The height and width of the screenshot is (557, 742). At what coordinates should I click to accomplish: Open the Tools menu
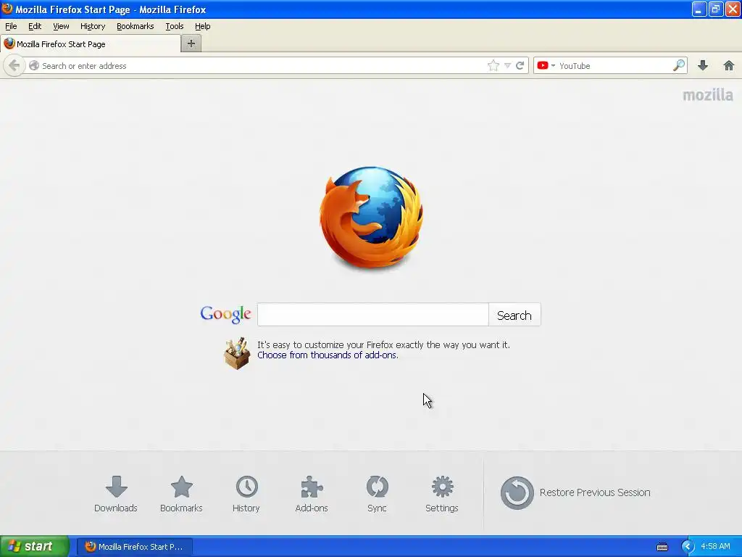(175, 26)
